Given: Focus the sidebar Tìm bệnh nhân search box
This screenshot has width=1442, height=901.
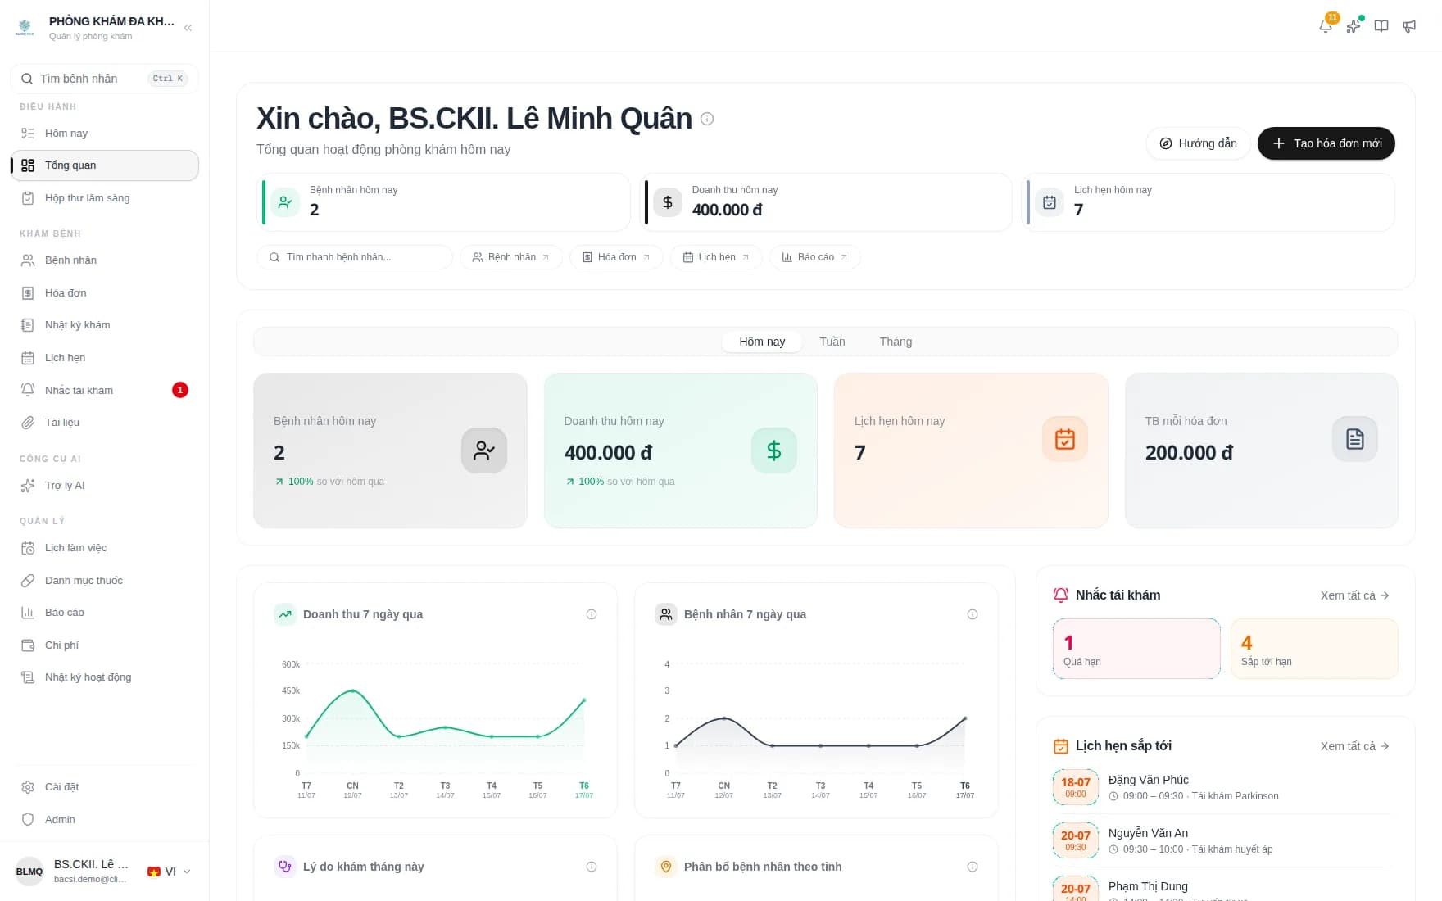Looking at the screenshot, I should pyautogui.click(x=105, y=79).
